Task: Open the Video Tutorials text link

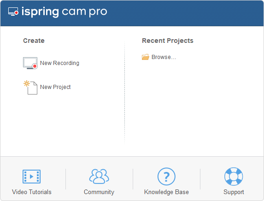Action: pyautogui.click(x=32, y=192)
